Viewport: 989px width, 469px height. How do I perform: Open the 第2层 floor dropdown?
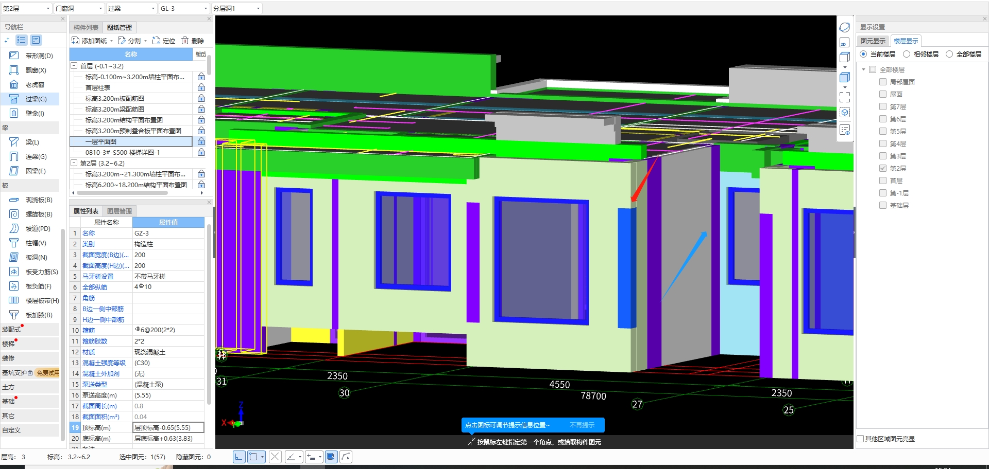(26, 9)
